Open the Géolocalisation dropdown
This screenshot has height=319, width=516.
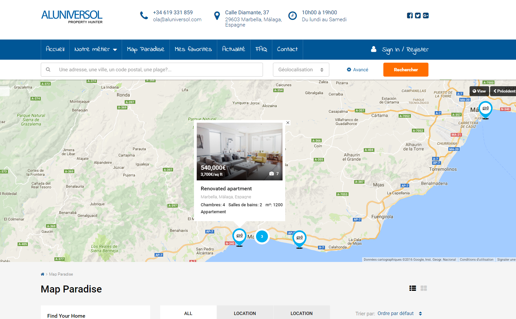click(x=301, y=70)
